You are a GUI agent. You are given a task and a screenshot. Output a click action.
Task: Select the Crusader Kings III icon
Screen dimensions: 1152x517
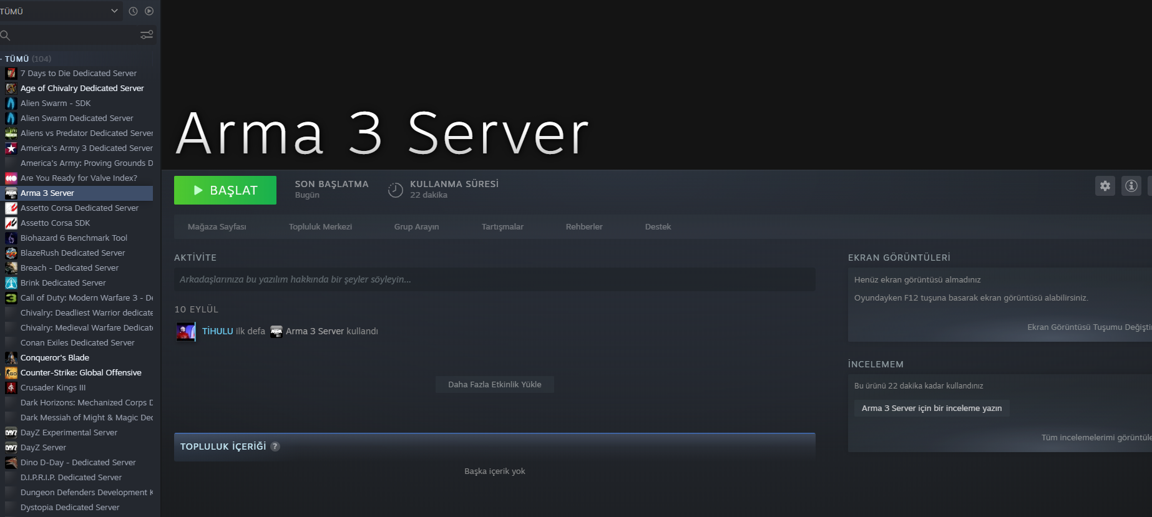pyautogui.click(x=11, y=388)
